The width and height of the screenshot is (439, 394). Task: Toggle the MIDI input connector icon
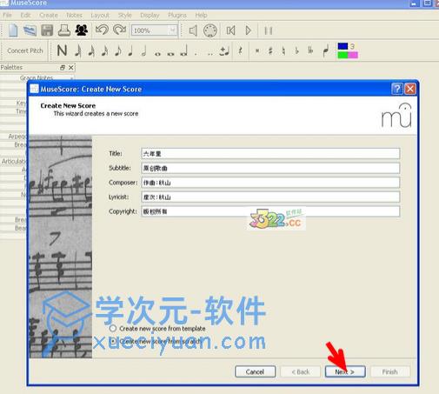(210, 30)
